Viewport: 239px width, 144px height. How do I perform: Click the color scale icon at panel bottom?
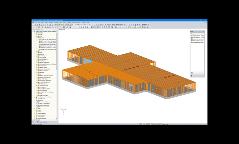pyautogui.click(x=192, y=76)
